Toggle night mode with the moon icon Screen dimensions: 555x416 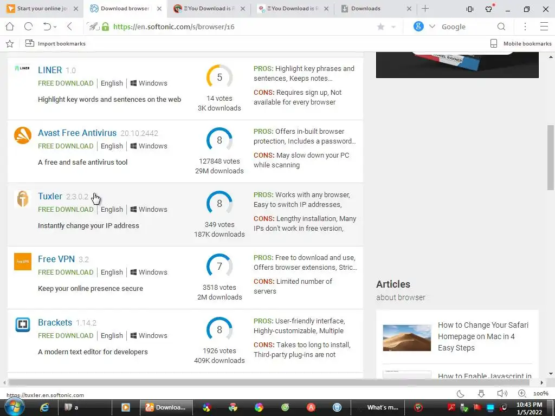461,394
